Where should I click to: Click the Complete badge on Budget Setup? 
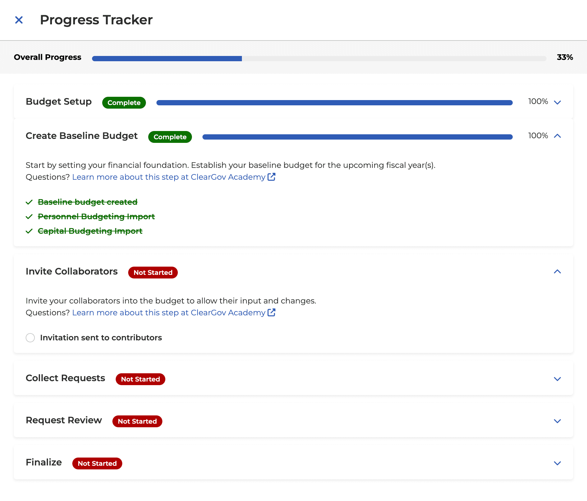pyautogui.click(x=124, y=102)
